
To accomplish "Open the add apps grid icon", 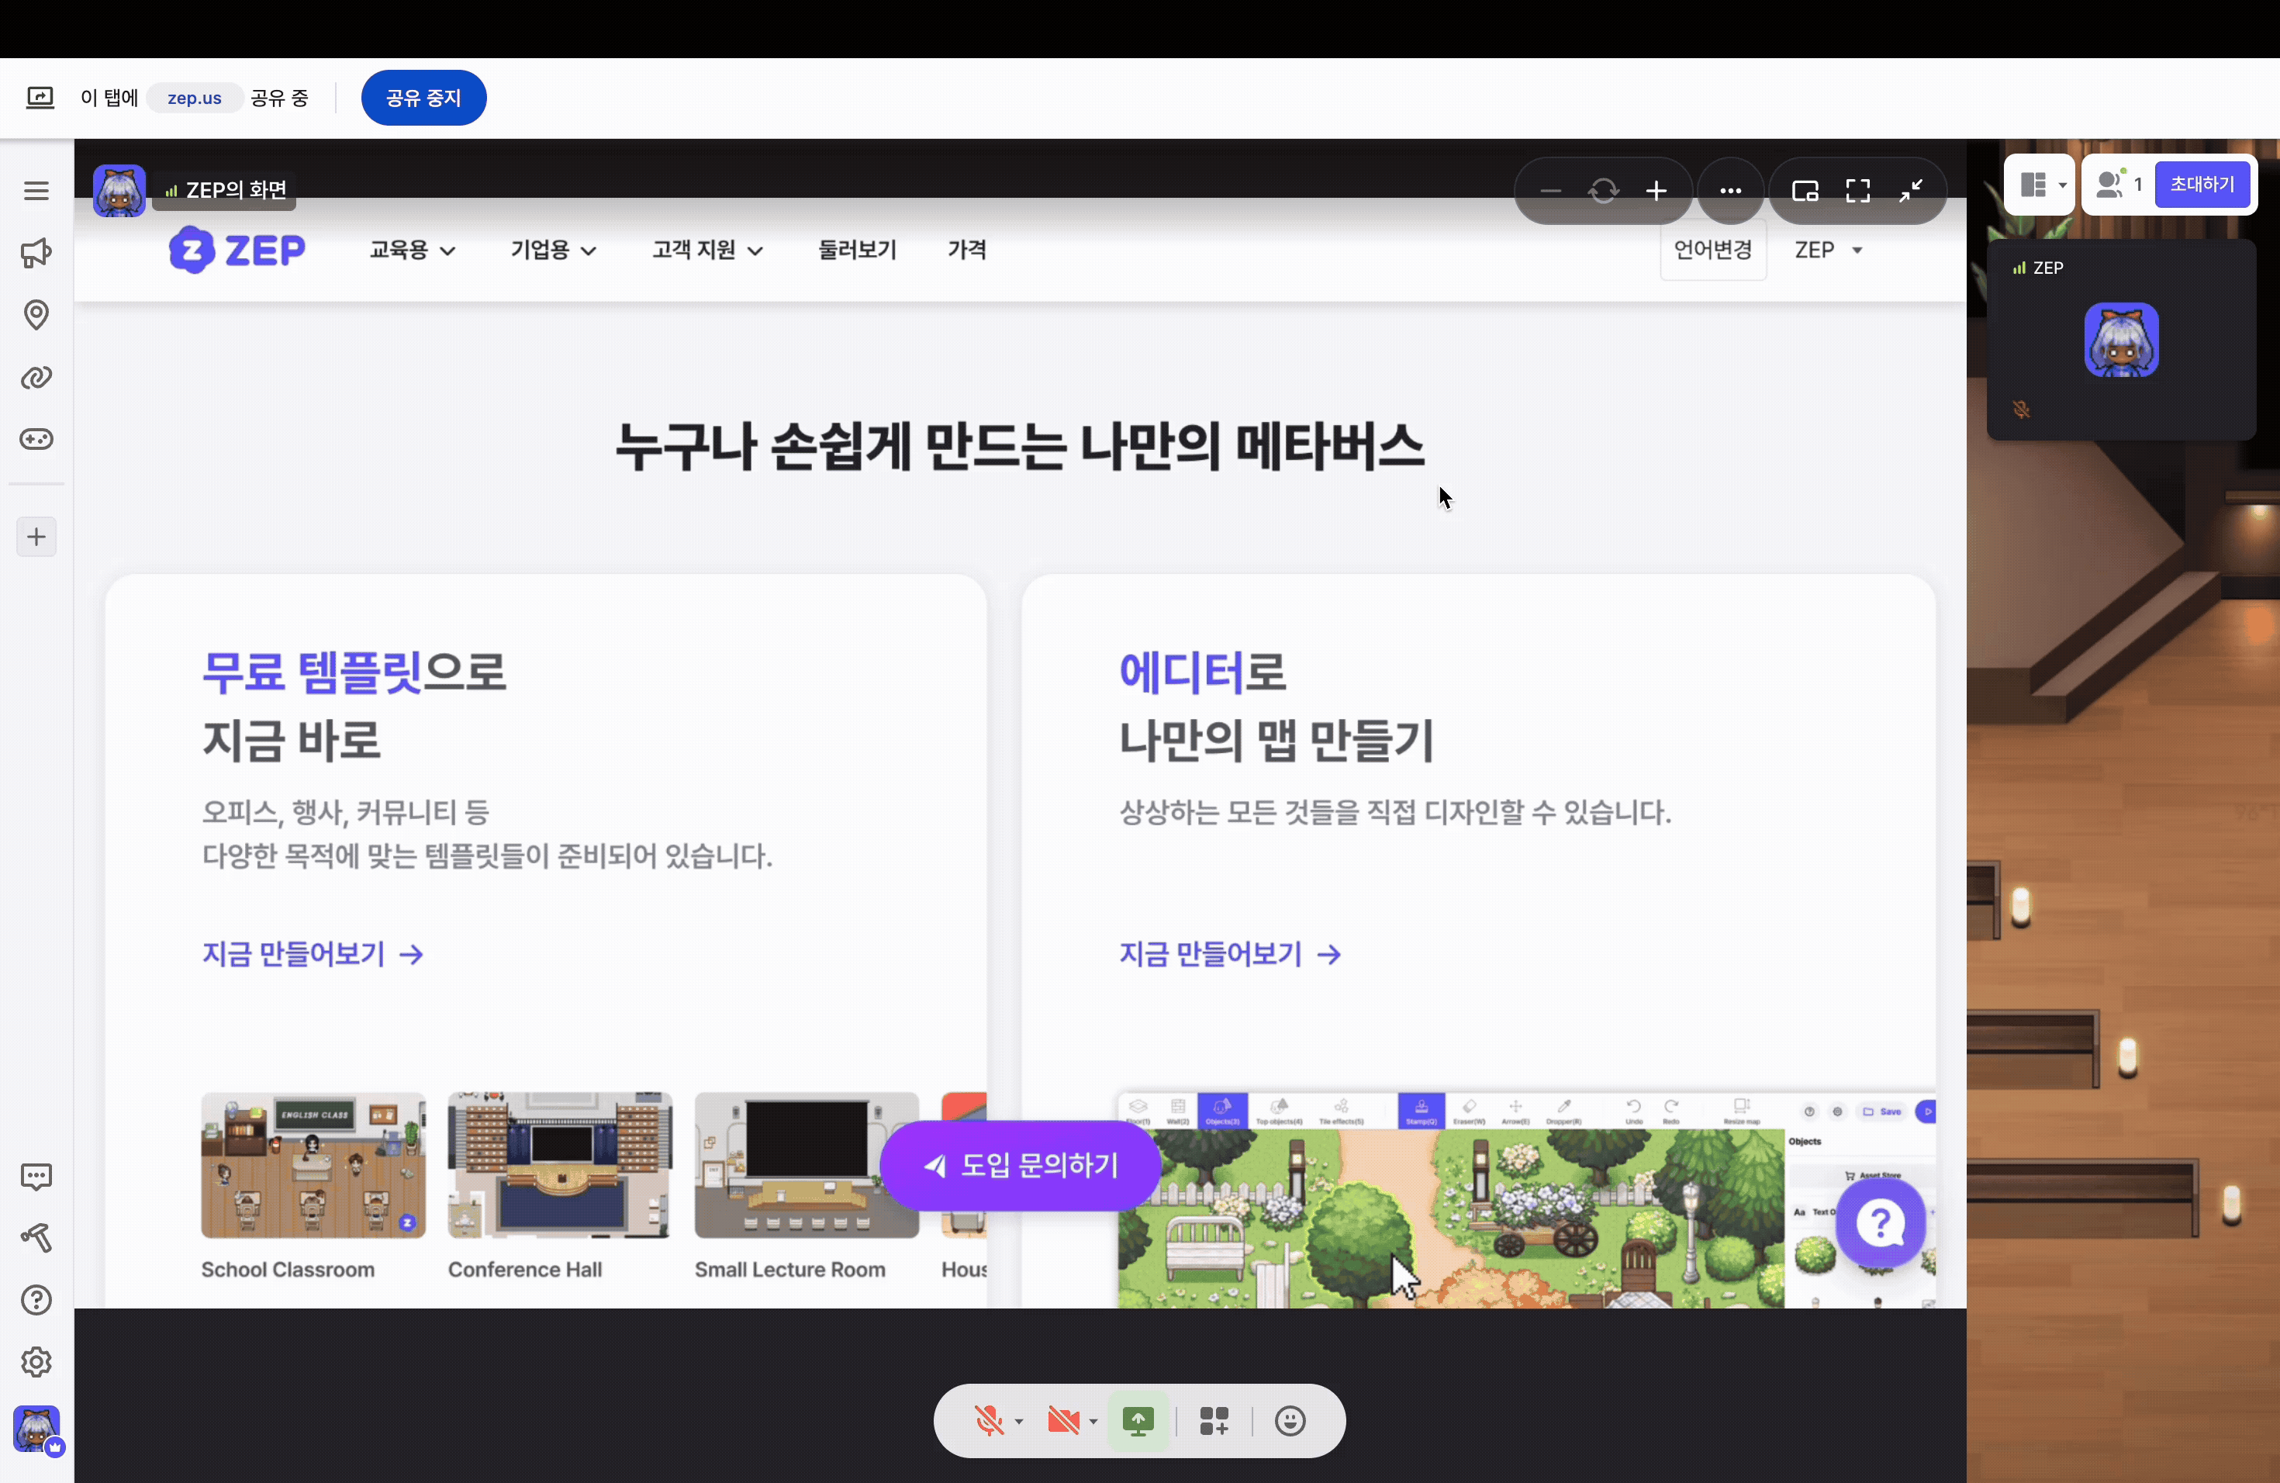I will (1214, 1421).
